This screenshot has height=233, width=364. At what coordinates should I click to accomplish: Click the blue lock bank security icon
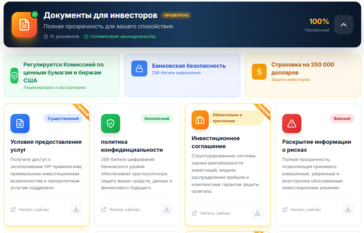point(139,69)
